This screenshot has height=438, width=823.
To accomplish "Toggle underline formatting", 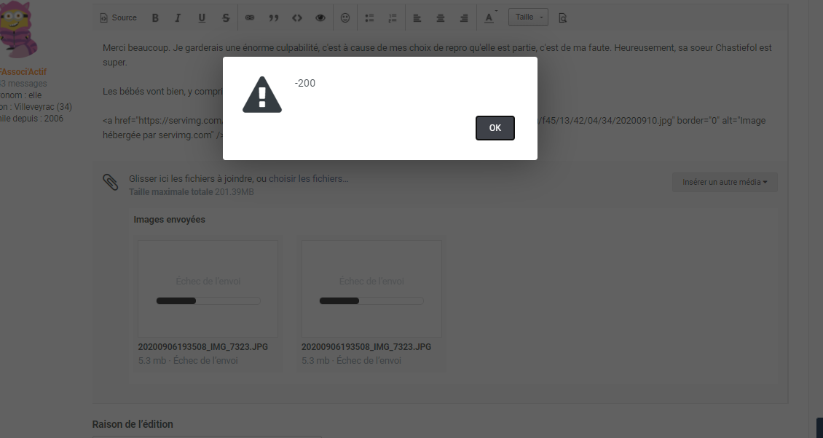I will 202,17.
